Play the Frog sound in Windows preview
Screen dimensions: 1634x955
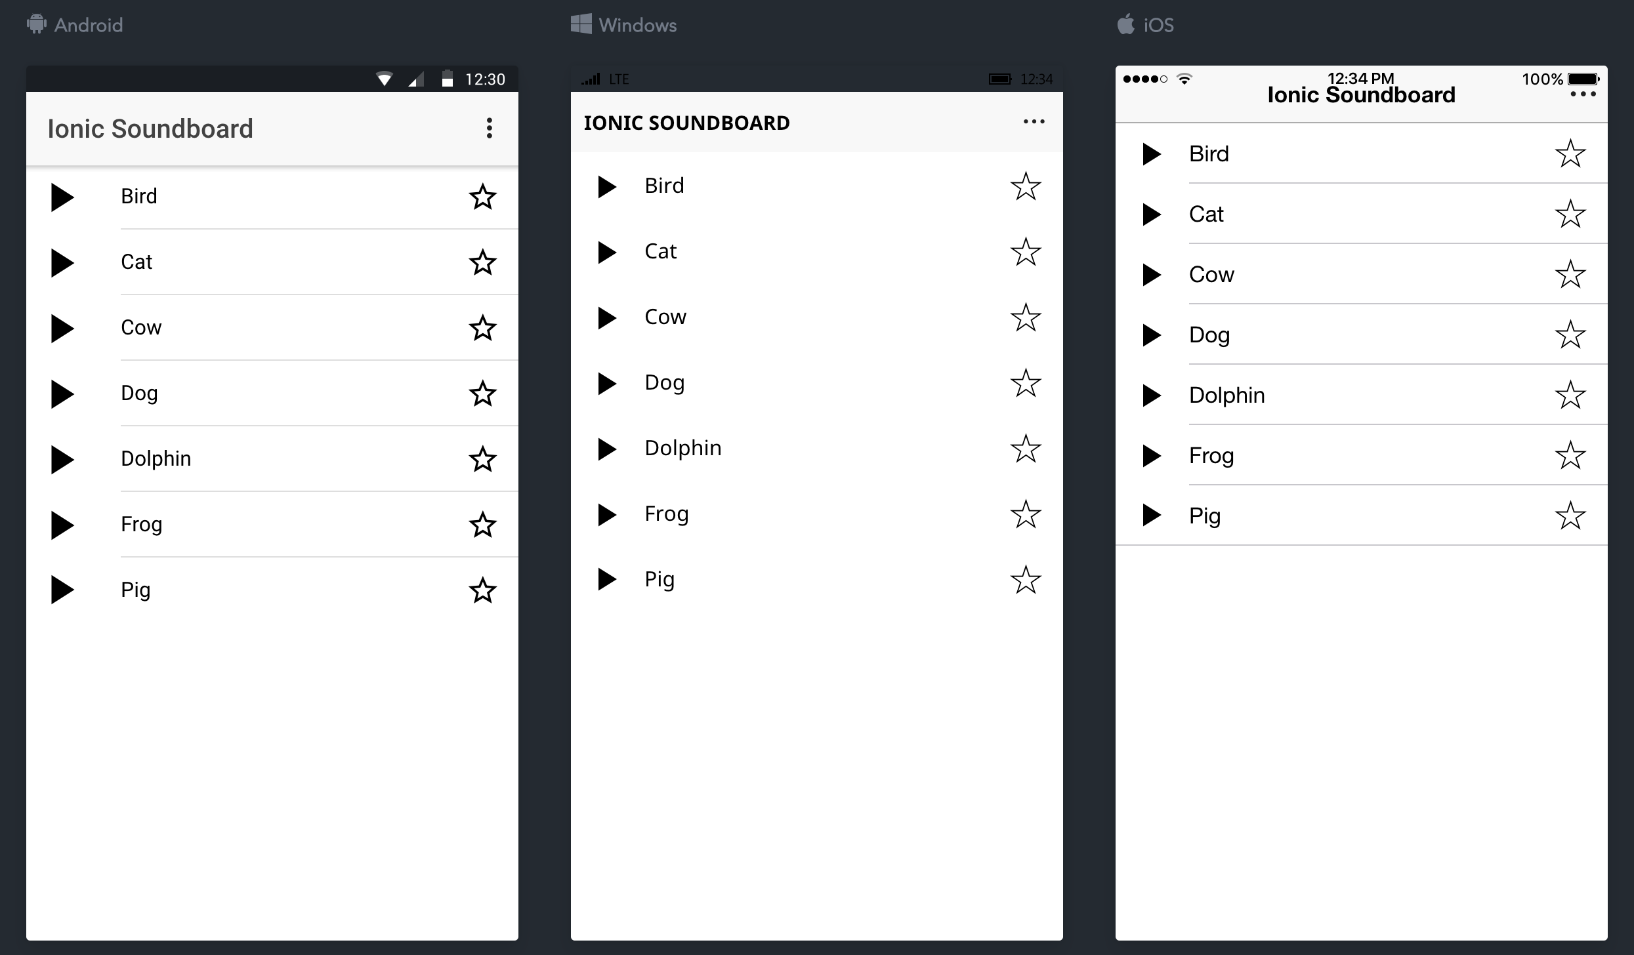tap(607, 514)
